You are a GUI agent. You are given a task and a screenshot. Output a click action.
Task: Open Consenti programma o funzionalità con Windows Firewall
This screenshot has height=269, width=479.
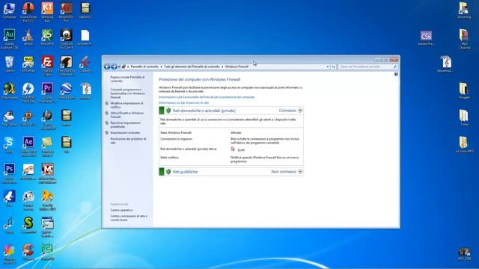(x=128, y=93)
